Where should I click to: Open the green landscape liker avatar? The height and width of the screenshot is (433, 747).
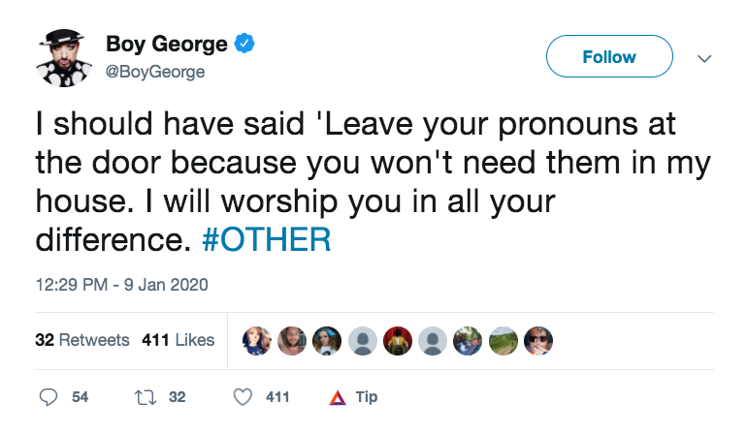(x=502, y=340)
